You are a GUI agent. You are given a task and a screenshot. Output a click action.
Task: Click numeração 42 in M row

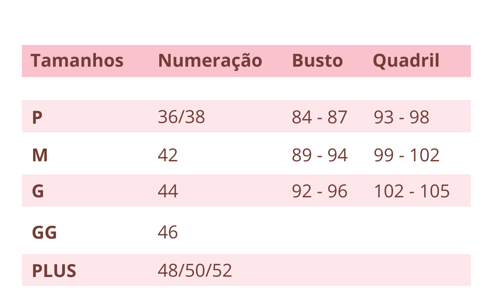tap(168, 155)
